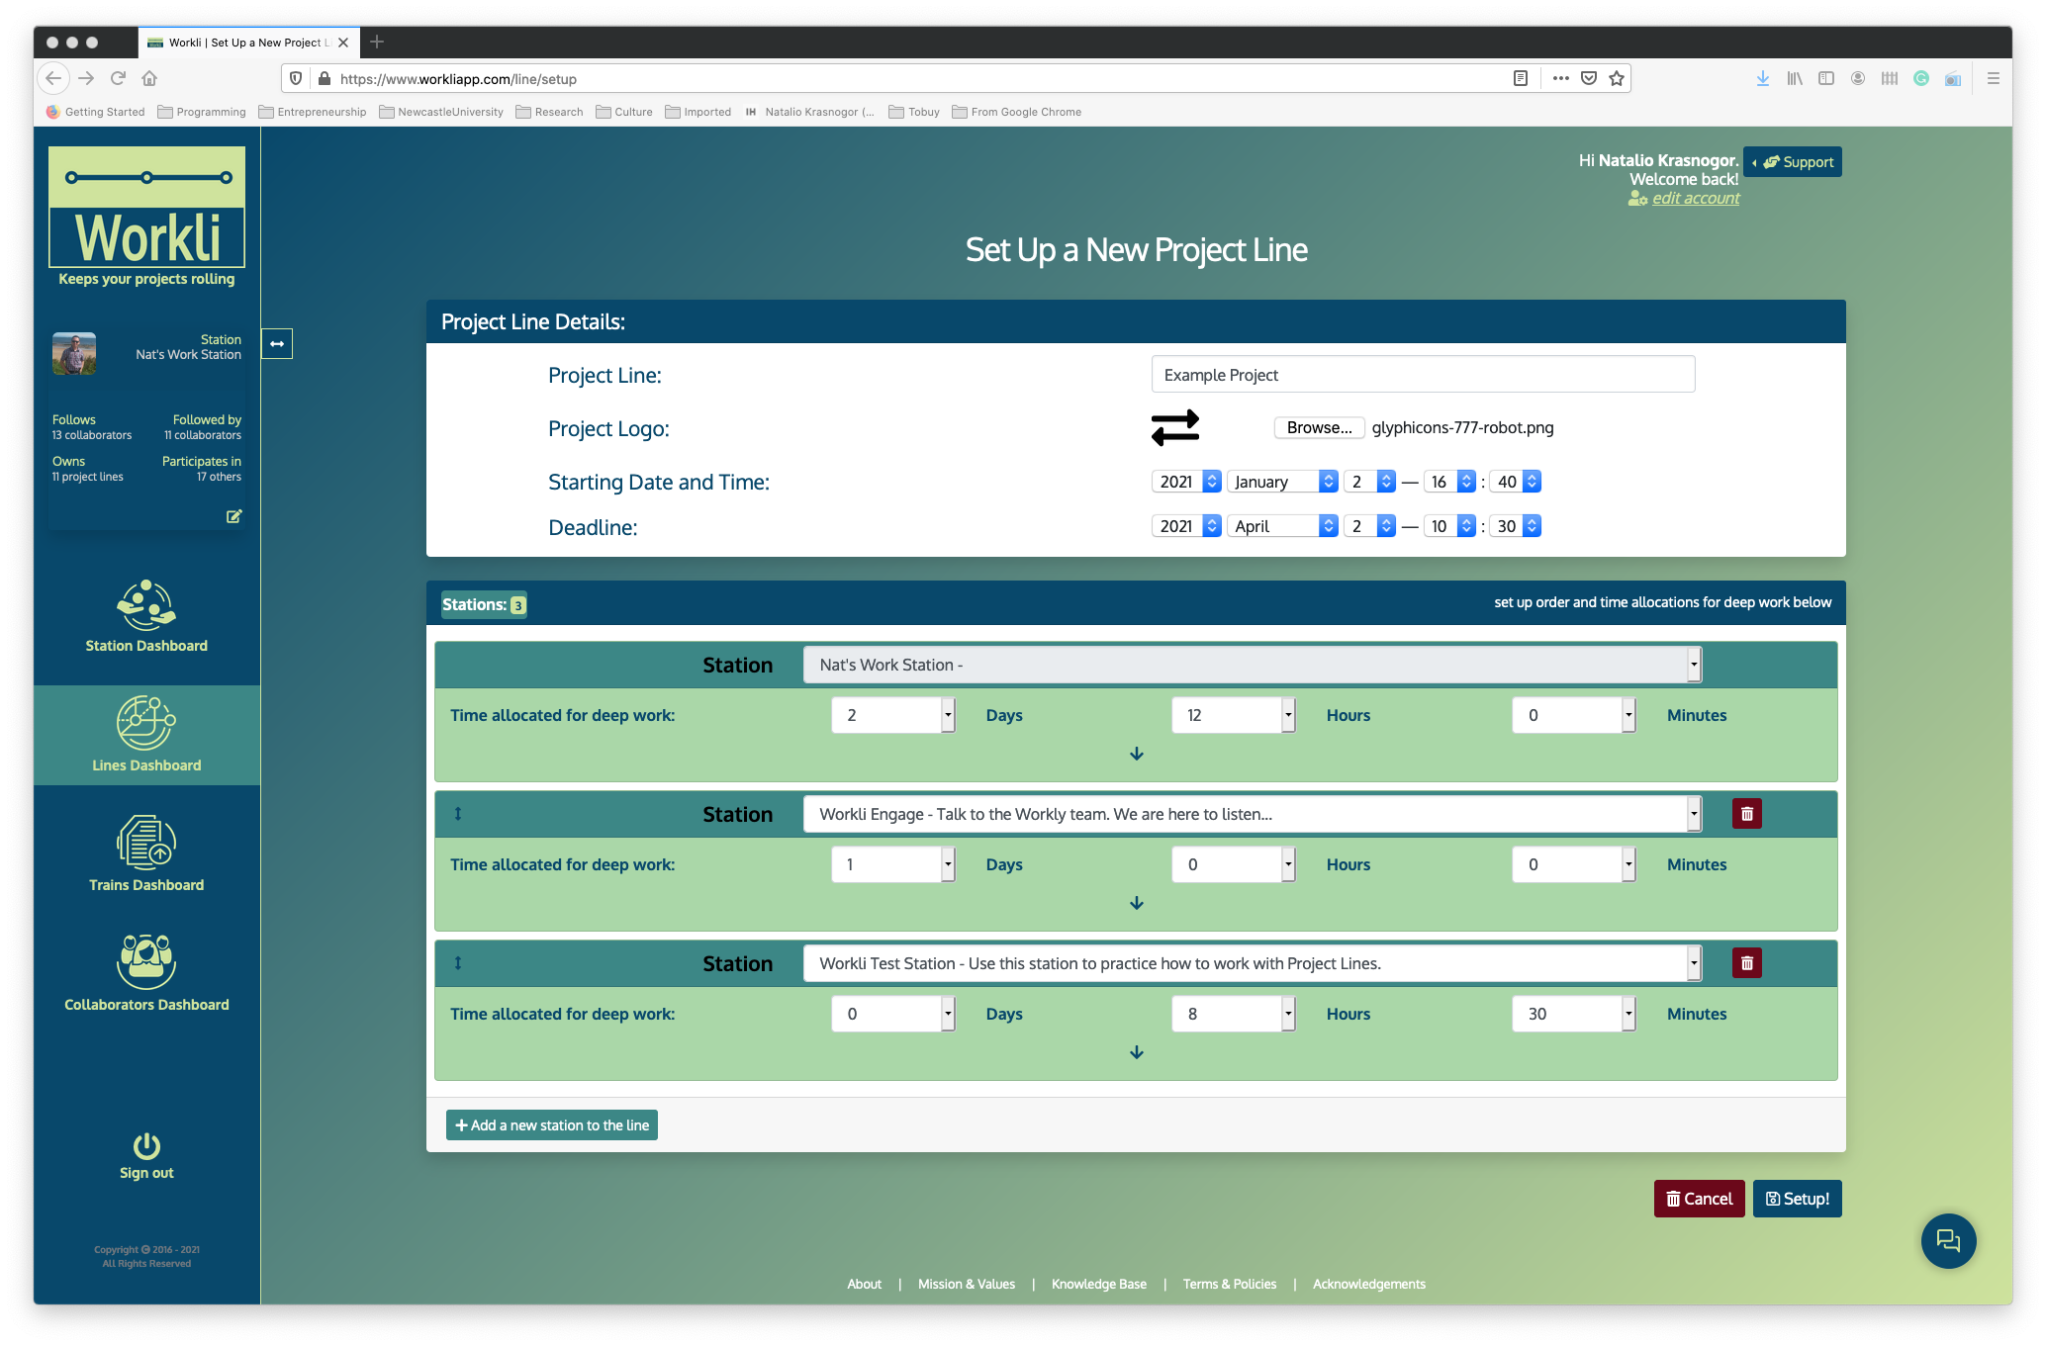Open Minutes dropdown showing 30
This screenshot has width=2046, height=1346.
click(1573, 1014)
